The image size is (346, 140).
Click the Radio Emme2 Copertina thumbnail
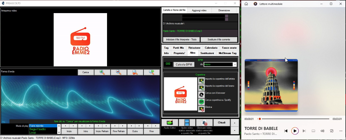click(180, 94)
